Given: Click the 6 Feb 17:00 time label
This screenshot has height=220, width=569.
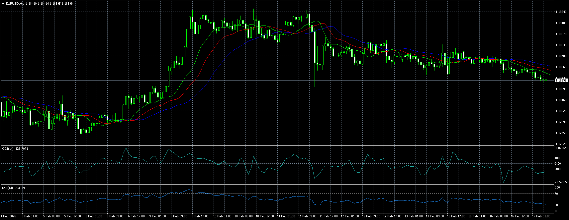Looking at the screenshot, I should point(137,216).
